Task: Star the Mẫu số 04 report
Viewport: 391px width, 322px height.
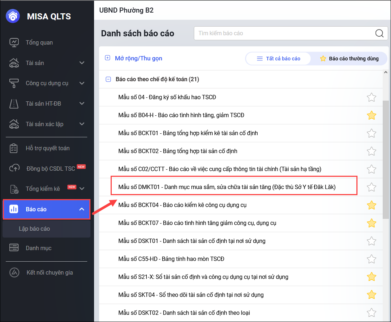Action: pos(371,97)
